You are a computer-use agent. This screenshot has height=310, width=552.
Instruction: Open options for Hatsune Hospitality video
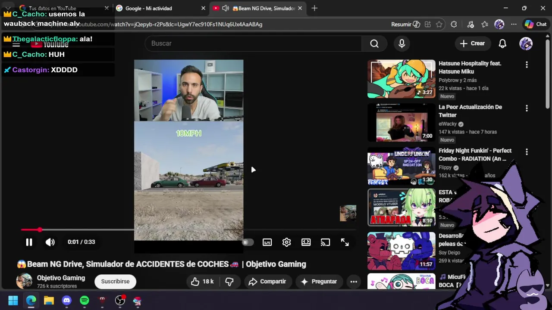[x=527, y=65]
